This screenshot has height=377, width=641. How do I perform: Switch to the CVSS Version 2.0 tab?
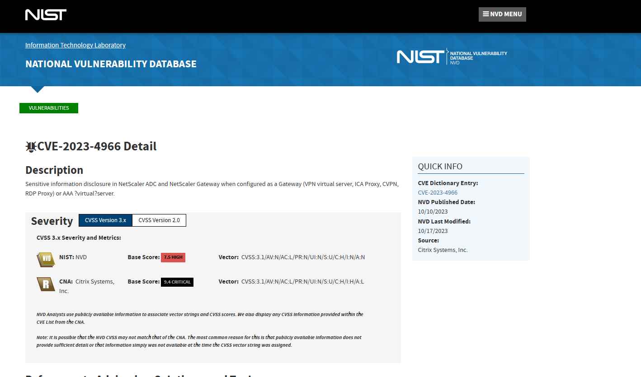pos(159,220)
